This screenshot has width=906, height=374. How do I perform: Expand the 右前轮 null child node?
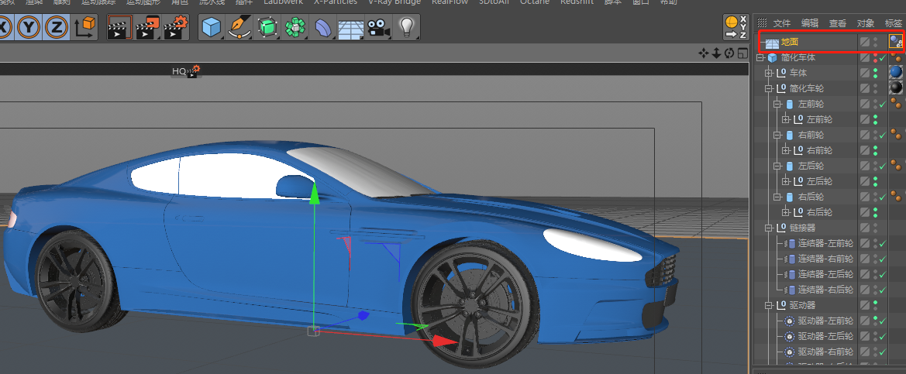(785, 150)
